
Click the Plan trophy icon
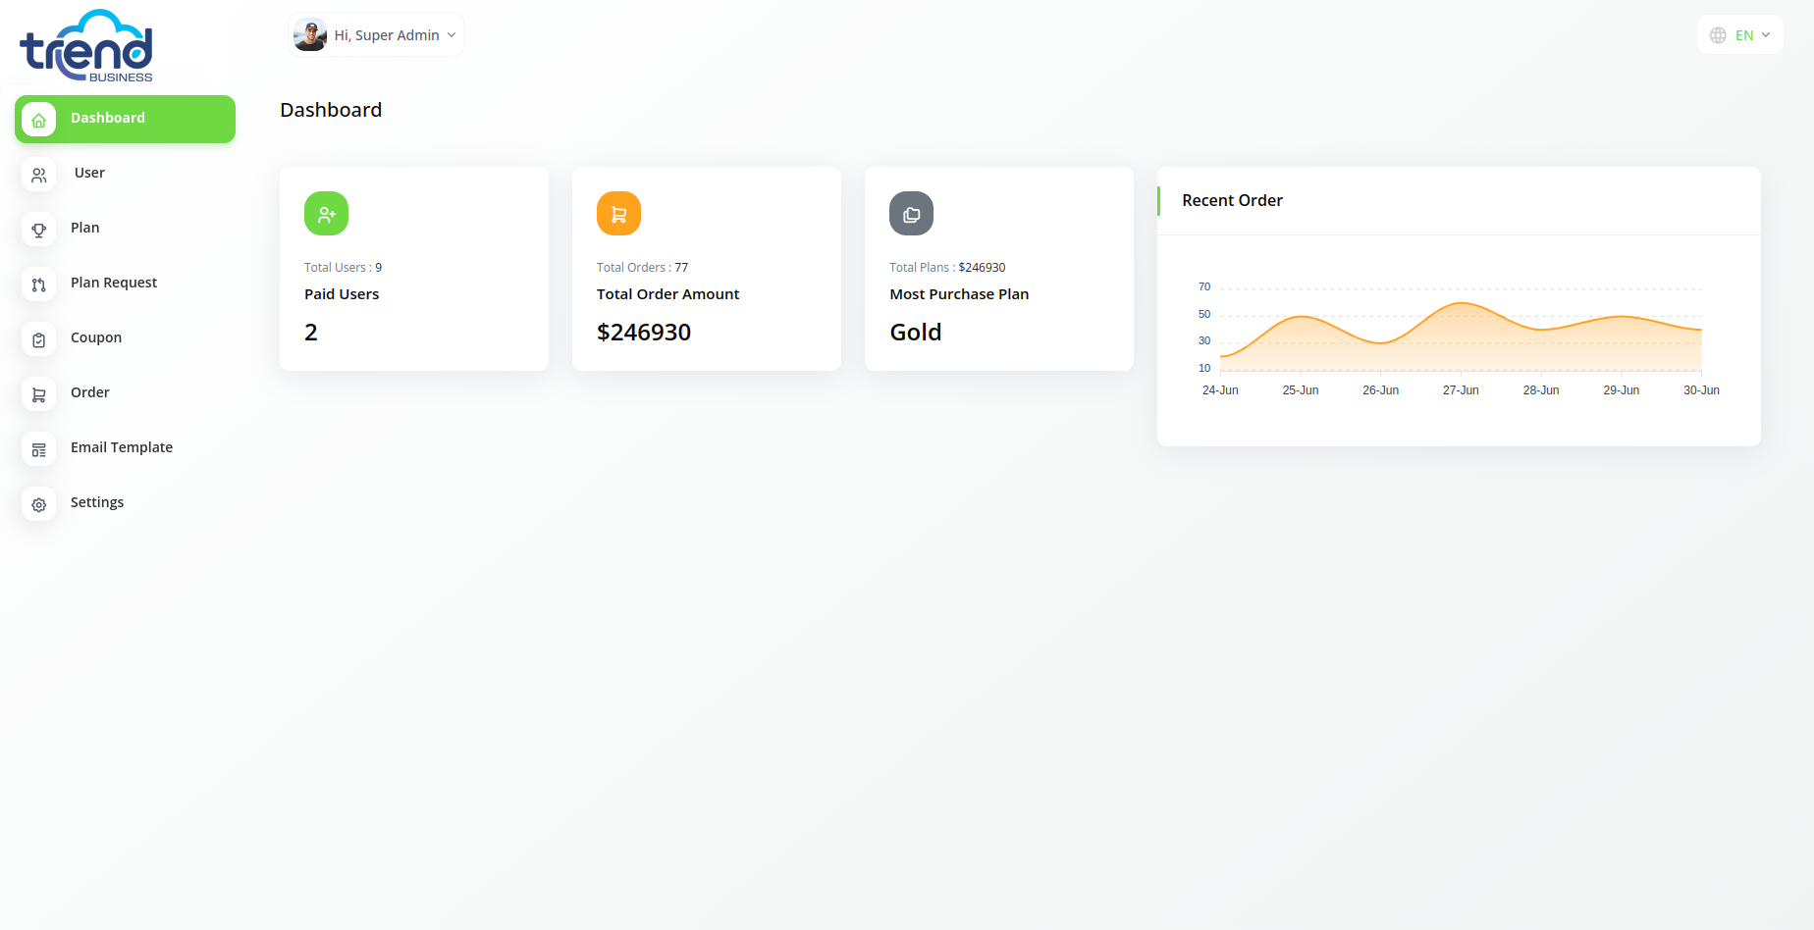click(x=38, y=230)
